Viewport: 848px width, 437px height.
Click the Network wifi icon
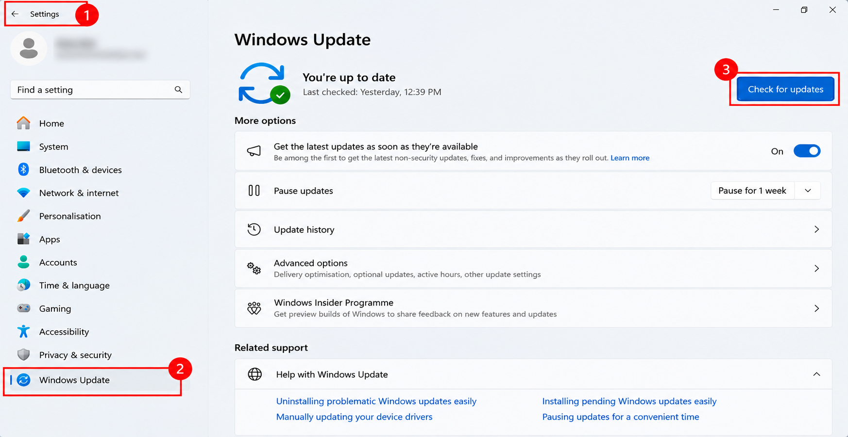(x=23, y=193)
